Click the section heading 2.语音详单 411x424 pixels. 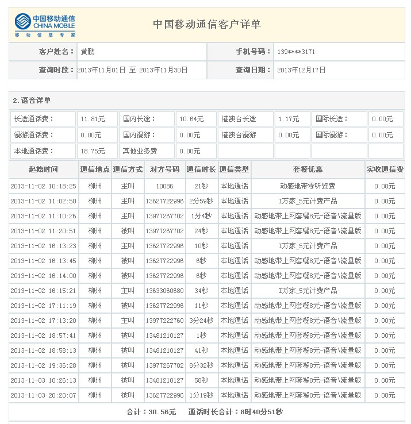pos(32,101)
